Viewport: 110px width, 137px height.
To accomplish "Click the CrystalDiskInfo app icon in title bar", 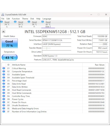I will tap(3, 15).
